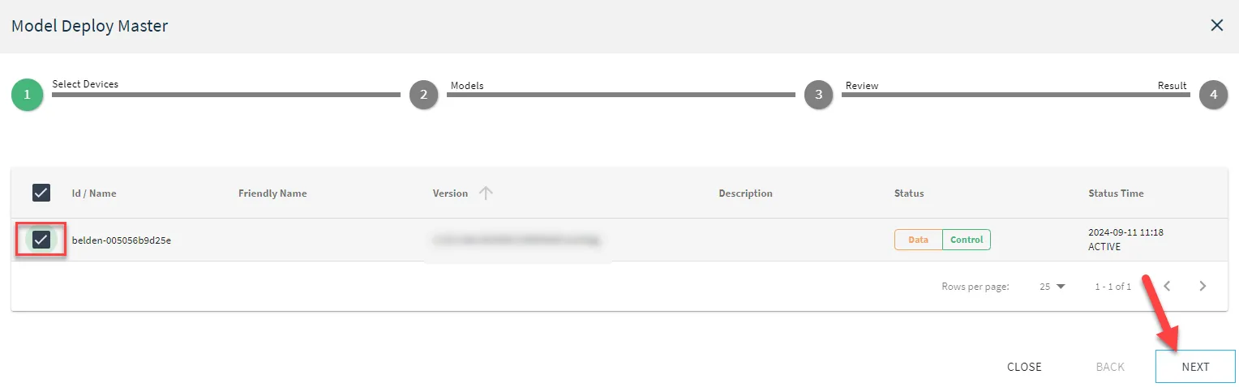Screen dimensions: 1239x387
Task: Click the Friendly Name column header
Action: point(272,193)
